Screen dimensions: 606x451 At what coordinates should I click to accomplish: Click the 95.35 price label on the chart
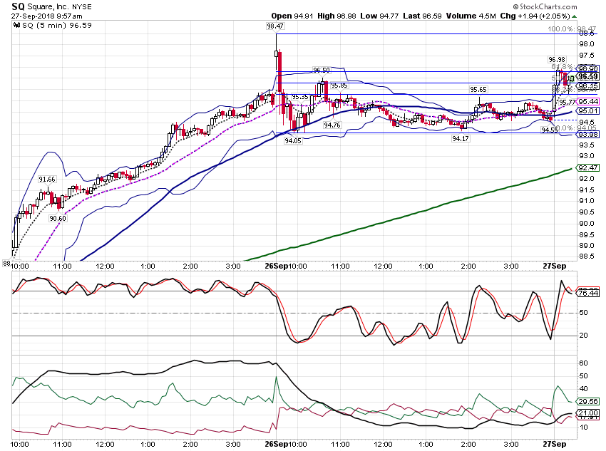coord(300,97)
